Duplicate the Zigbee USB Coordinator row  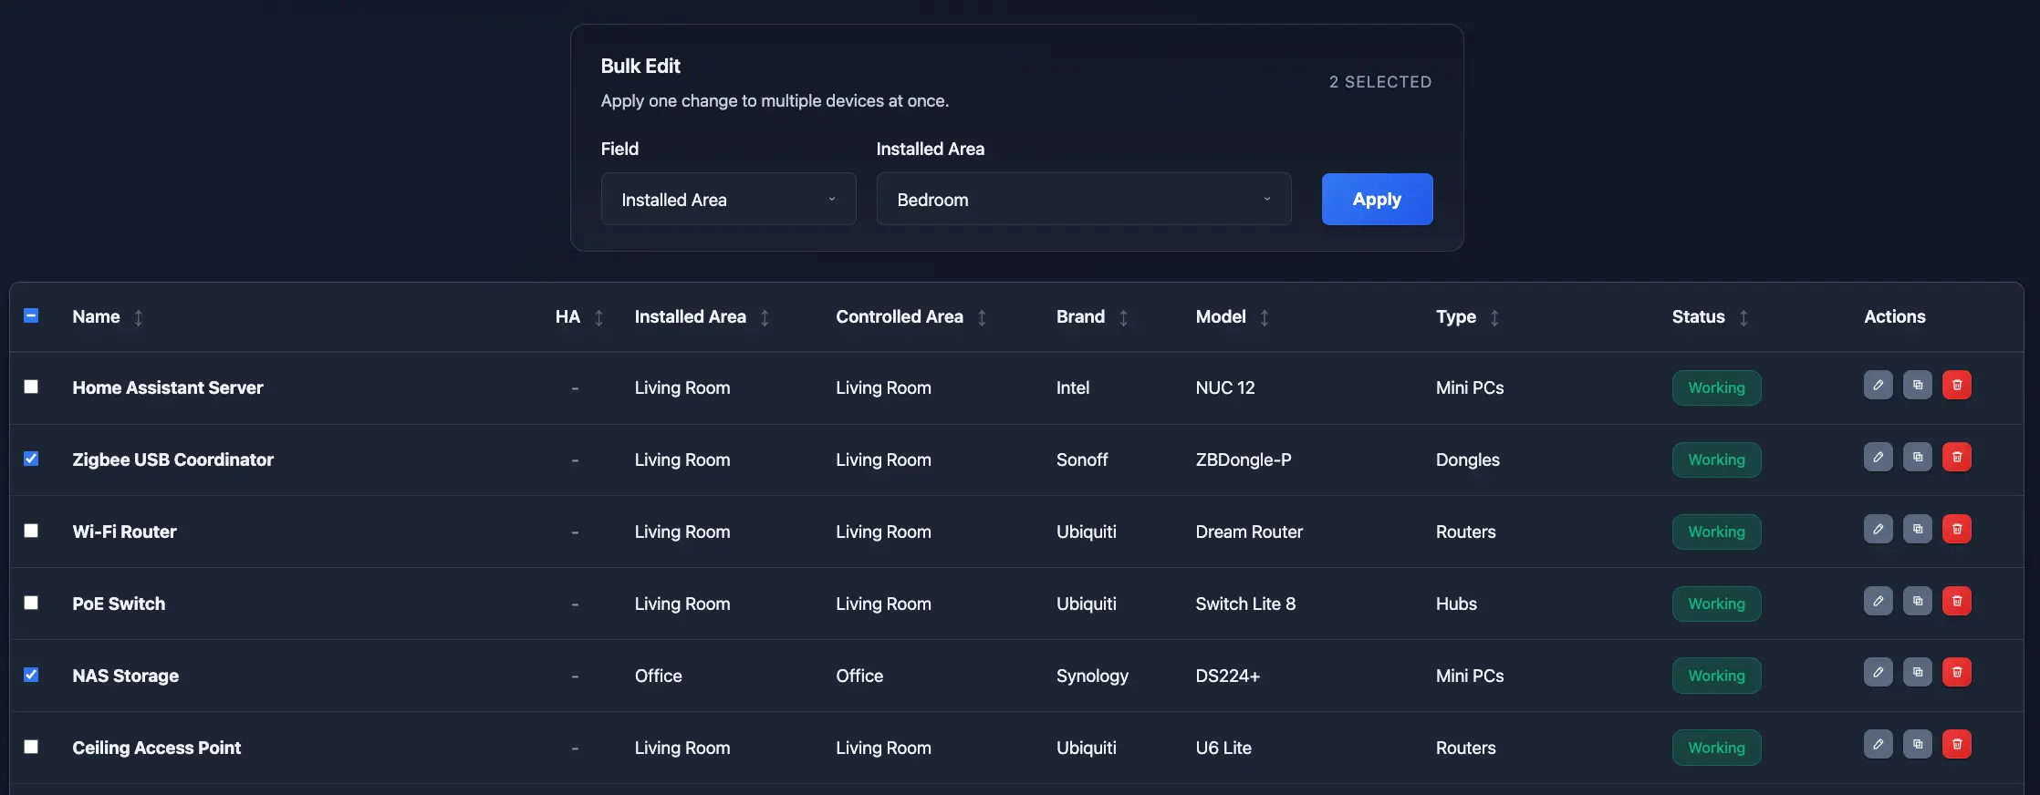(1917, 458)
